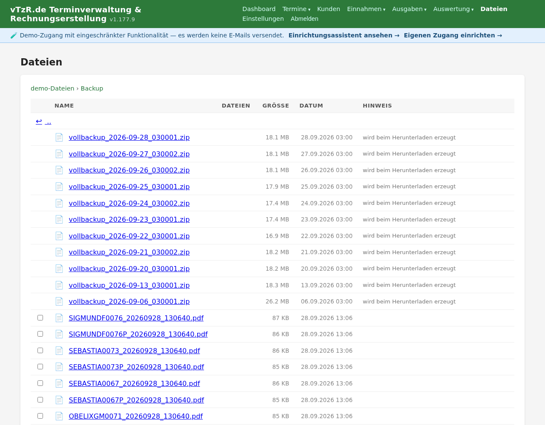Screen dimensions: 545x425
Task: Click the Eigenen Zugang einrichten link
Action: click(x=453, y=35)
